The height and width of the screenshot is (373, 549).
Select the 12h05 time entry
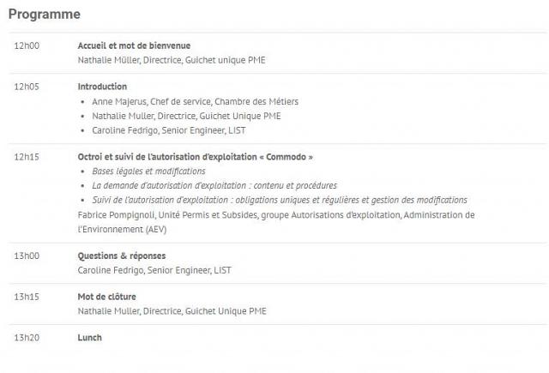click(27, 87)
